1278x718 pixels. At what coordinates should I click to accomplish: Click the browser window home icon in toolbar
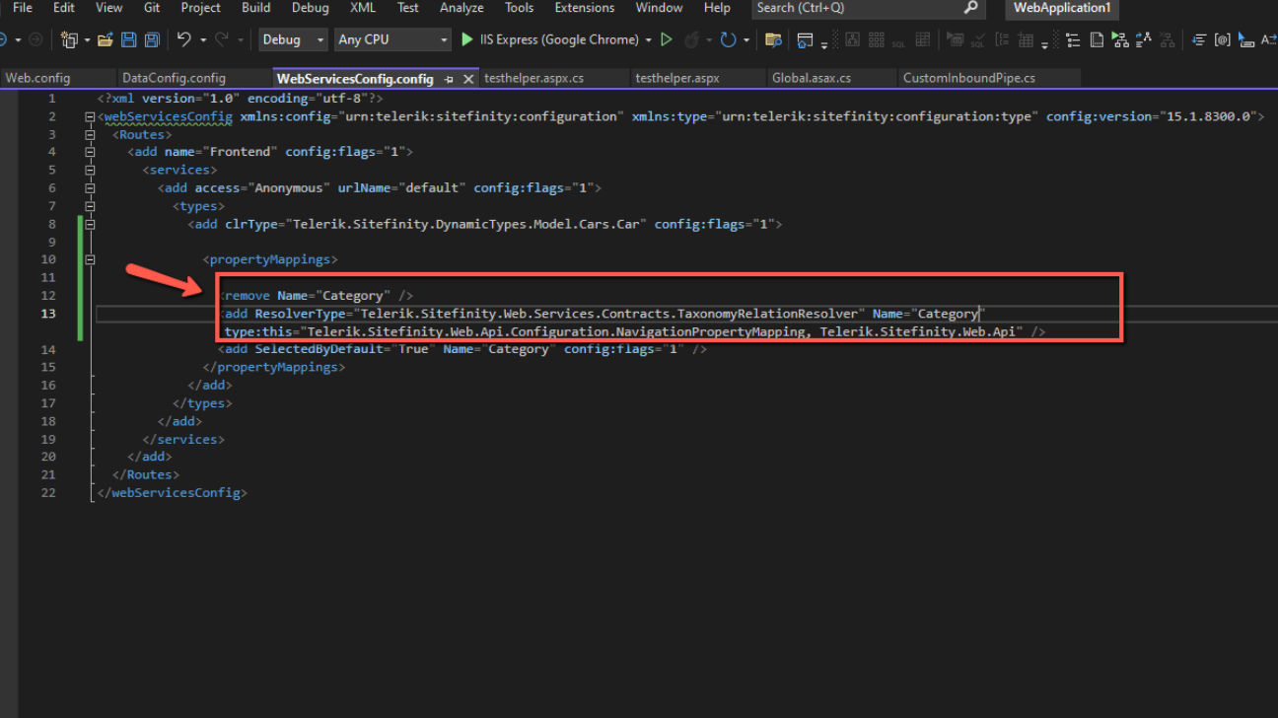click(x=806, y=39)
